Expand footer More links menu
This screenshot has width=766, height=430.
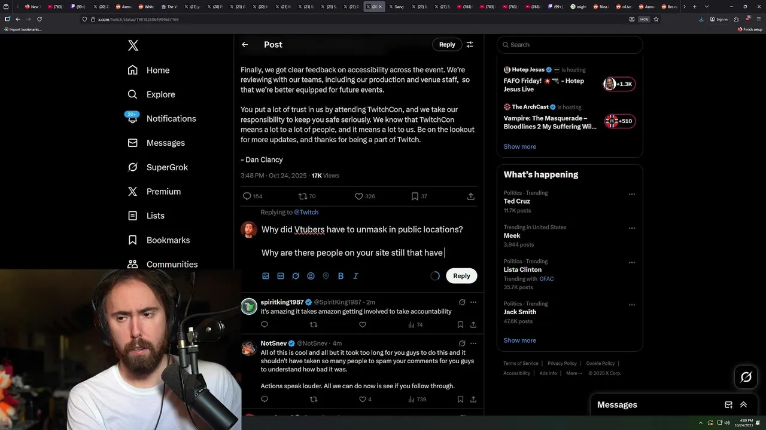[x=574, y=373]
